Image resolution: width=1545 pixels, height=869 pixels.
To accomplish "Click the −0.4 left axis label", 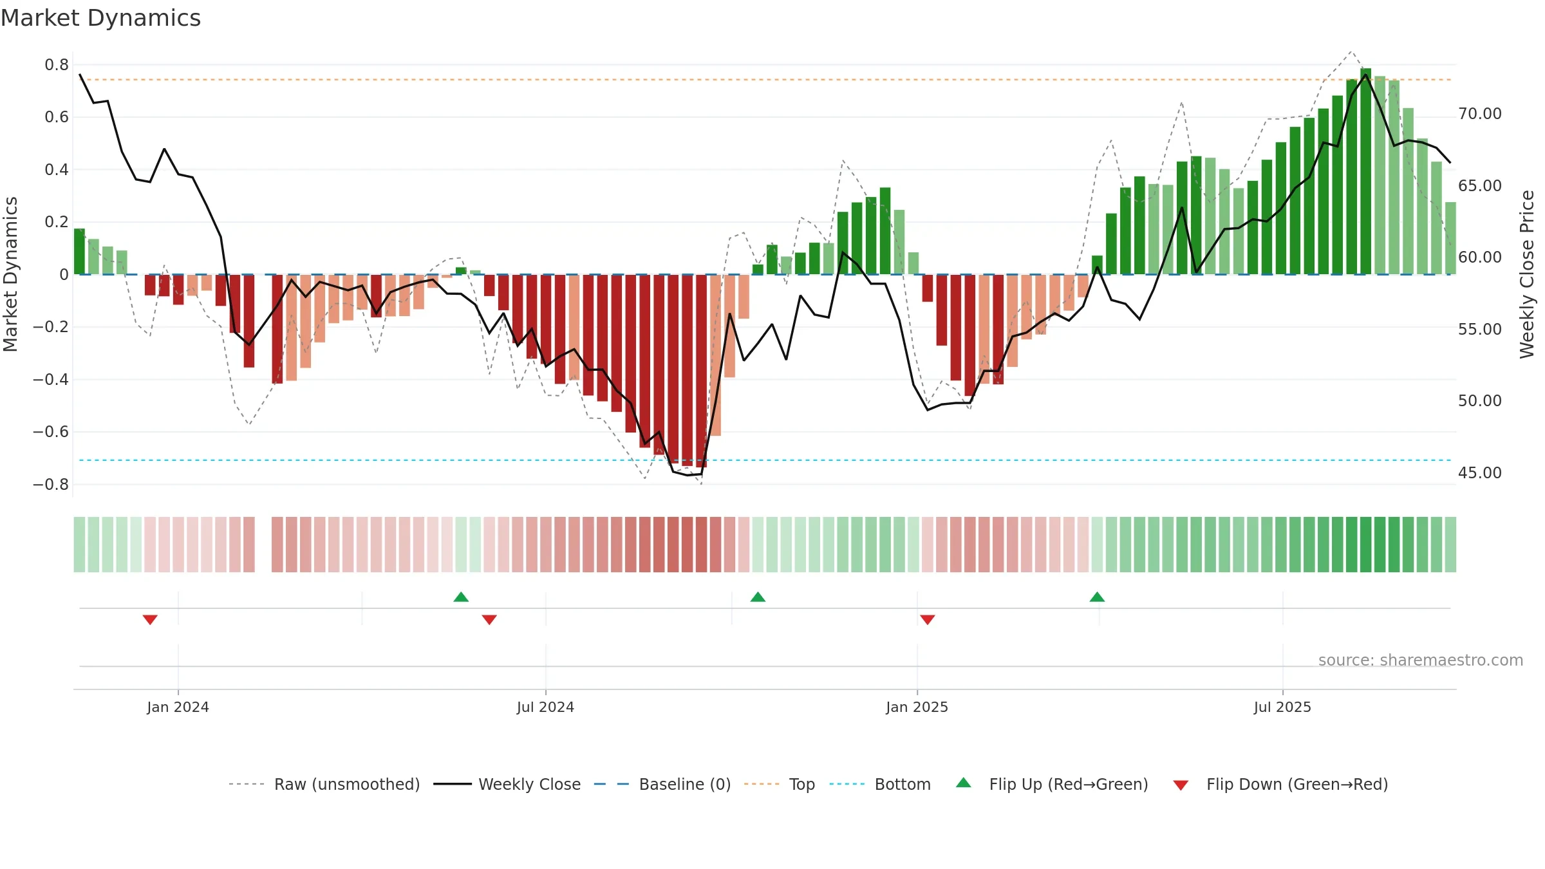I will pos(51,380).
